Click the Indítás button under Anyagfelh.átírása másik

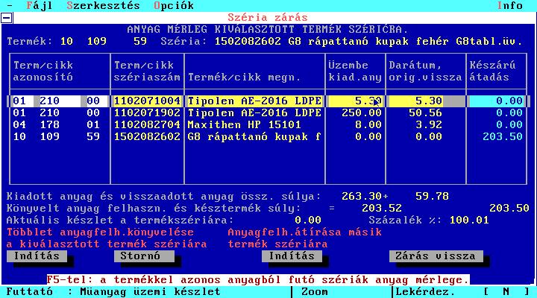click(292, 256)
